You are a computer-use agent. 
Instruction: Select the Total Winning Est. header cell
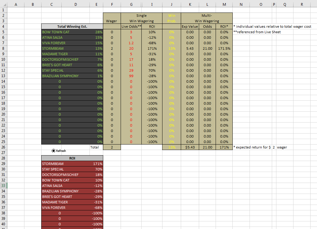coord(72,27)
